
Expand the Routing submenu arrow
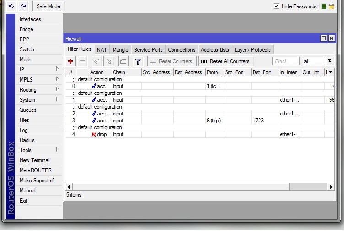[57, 89]
